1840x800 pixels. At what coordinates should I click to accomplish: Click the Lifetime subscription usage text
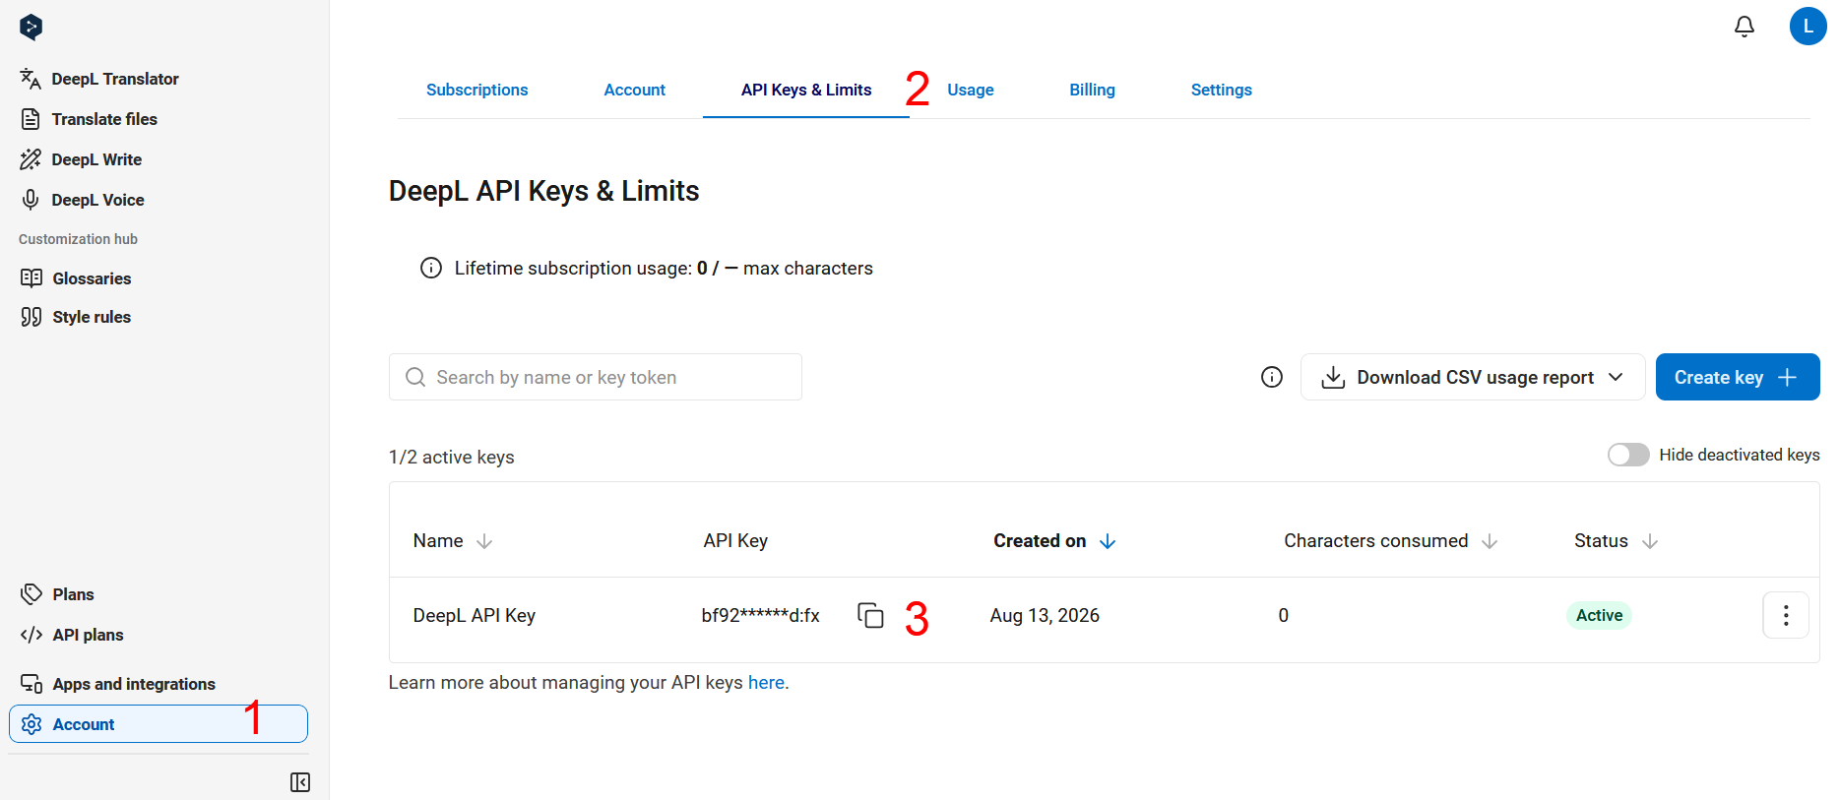664,269
